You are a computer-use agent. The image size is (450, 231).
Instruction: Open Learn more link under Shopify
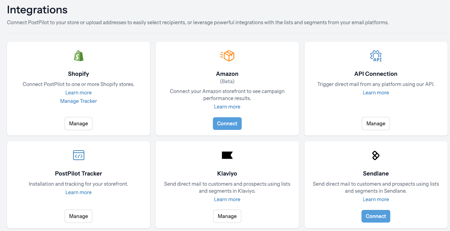(78, 93)
